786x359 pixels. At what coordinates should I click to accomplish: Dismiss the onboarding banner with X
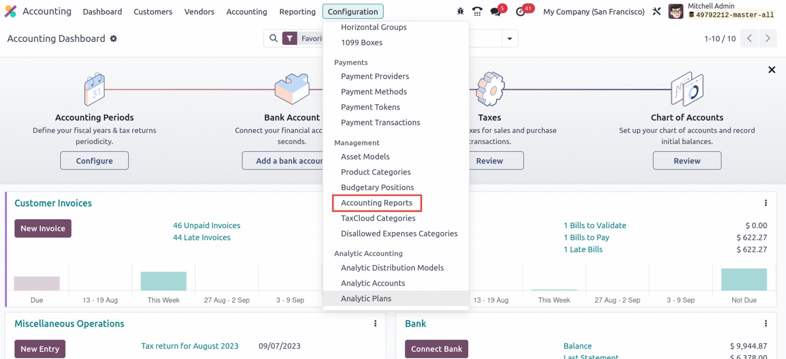pyautogui.click(x=772, y=70)
